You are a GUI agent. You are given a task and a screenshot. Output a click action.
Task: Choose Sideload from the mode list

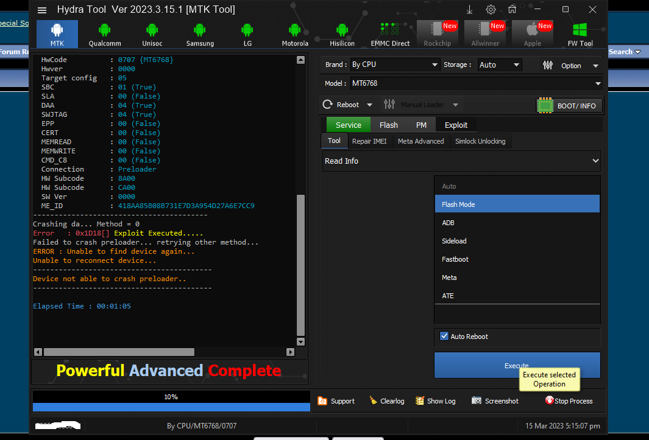click(517, 240)
